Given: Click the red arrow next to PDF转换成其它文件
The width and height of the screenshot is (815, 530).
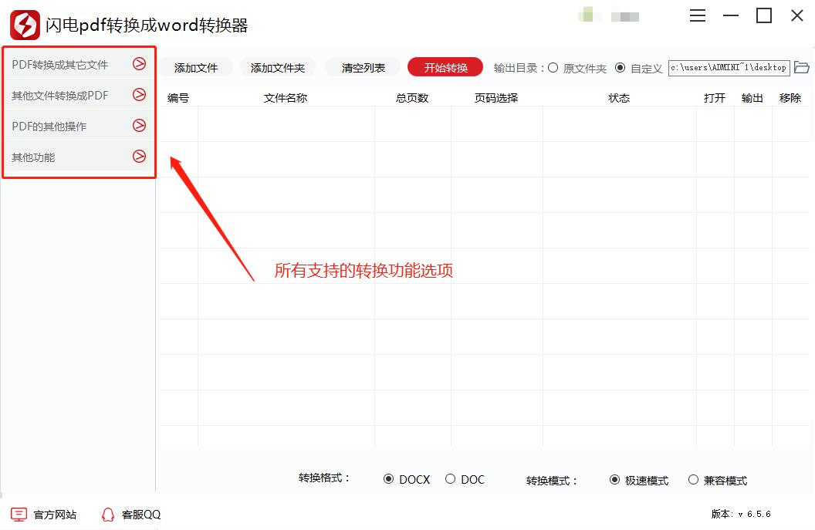Looking at the screenshot, I should coord(140,64).
